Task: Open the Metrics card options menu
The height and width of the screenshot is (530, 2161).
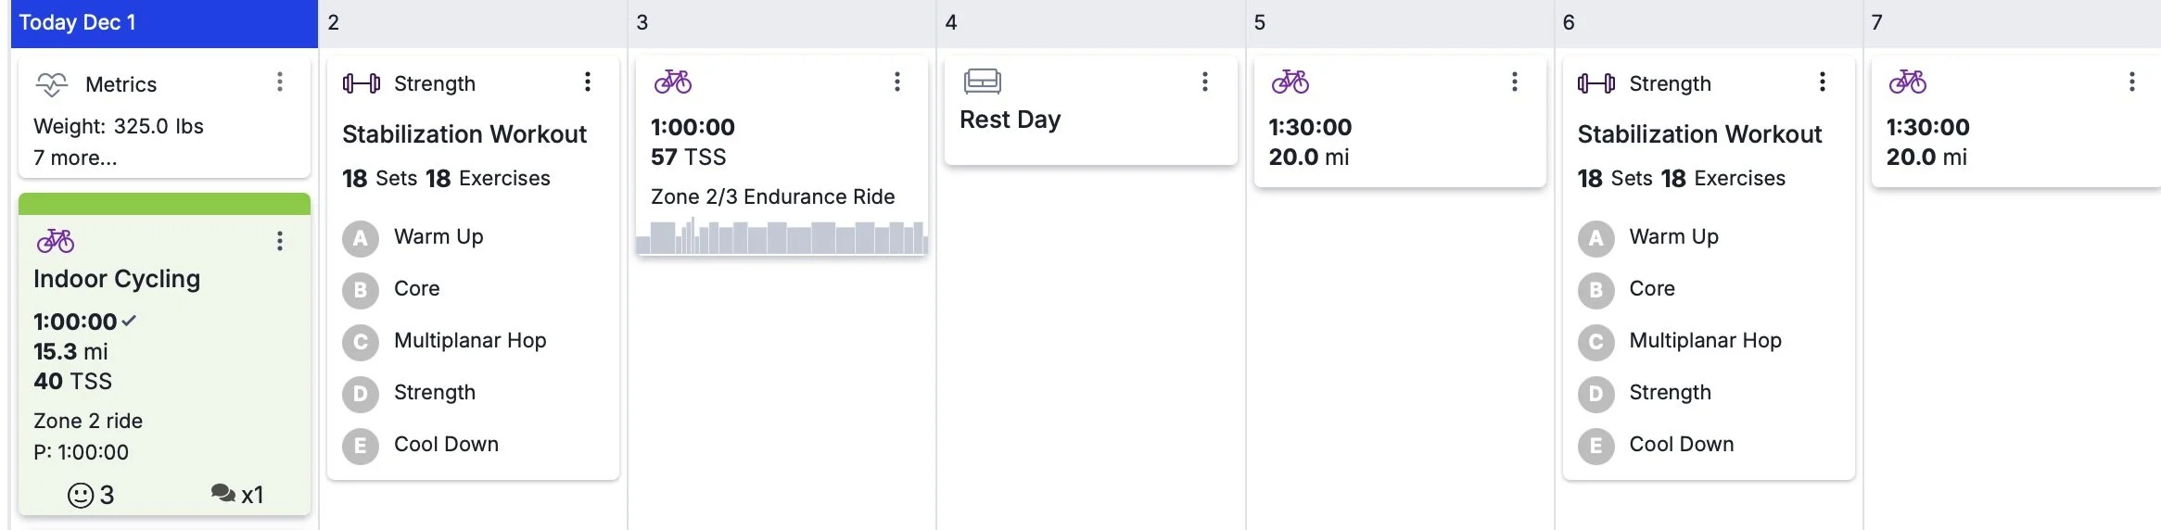Action: [x=279, y=82]
